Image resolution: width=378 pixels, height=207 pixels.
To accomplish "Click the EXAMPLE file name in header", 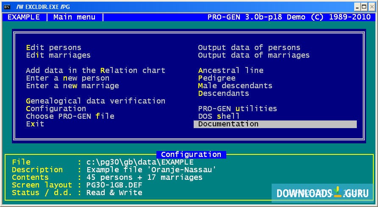I will coord(24,17).
